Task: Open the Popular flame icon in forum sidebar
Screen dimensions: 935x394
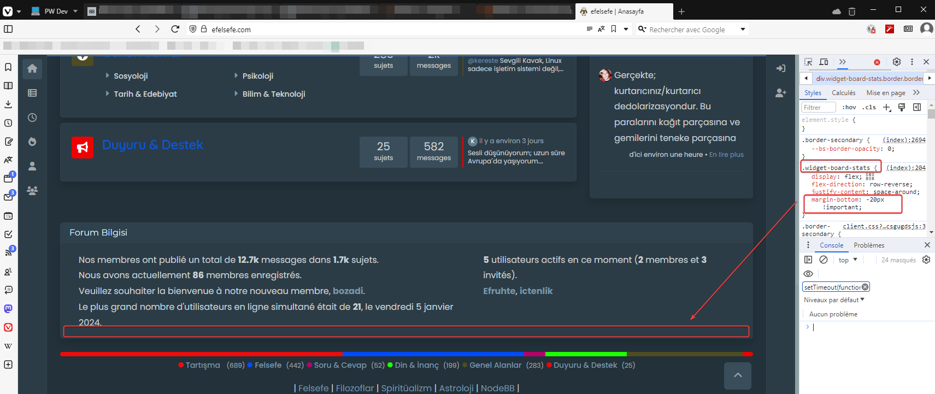Action: click(32, 142)
